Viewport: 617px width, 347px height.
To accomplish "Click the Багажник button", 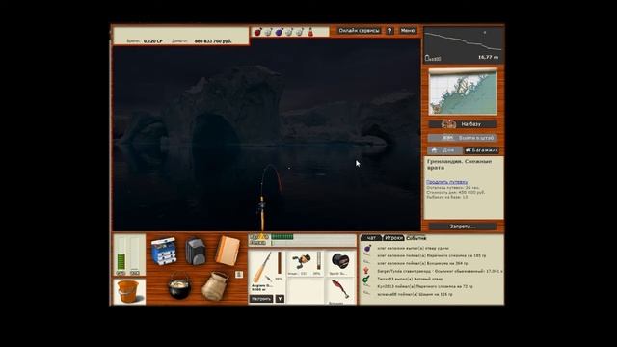I will click(482, 150).
